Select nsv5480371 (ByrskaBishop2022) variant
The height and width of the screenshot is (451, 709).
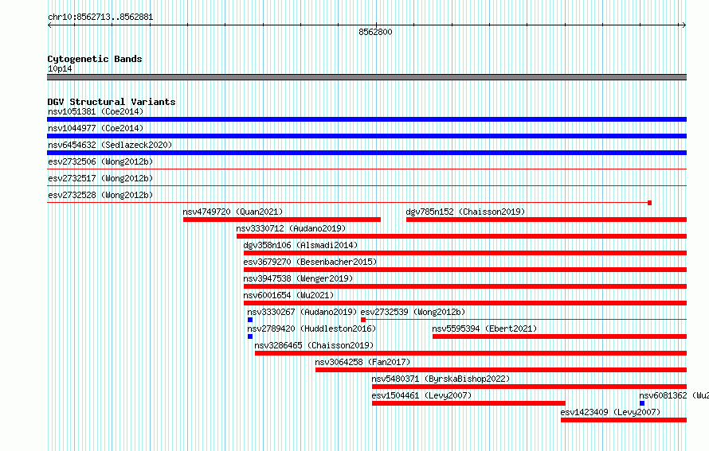[441, 379]
